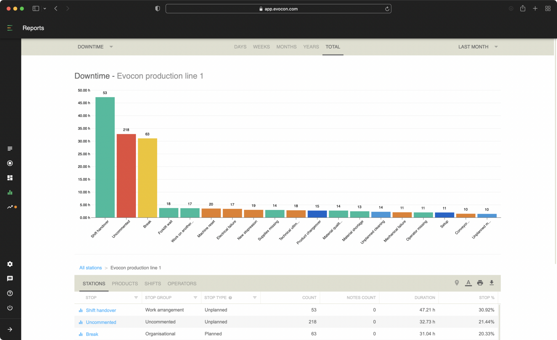557x340 pixels.
Task: Open the dashboard grid icon in sidebar
Action: [10, 178]
